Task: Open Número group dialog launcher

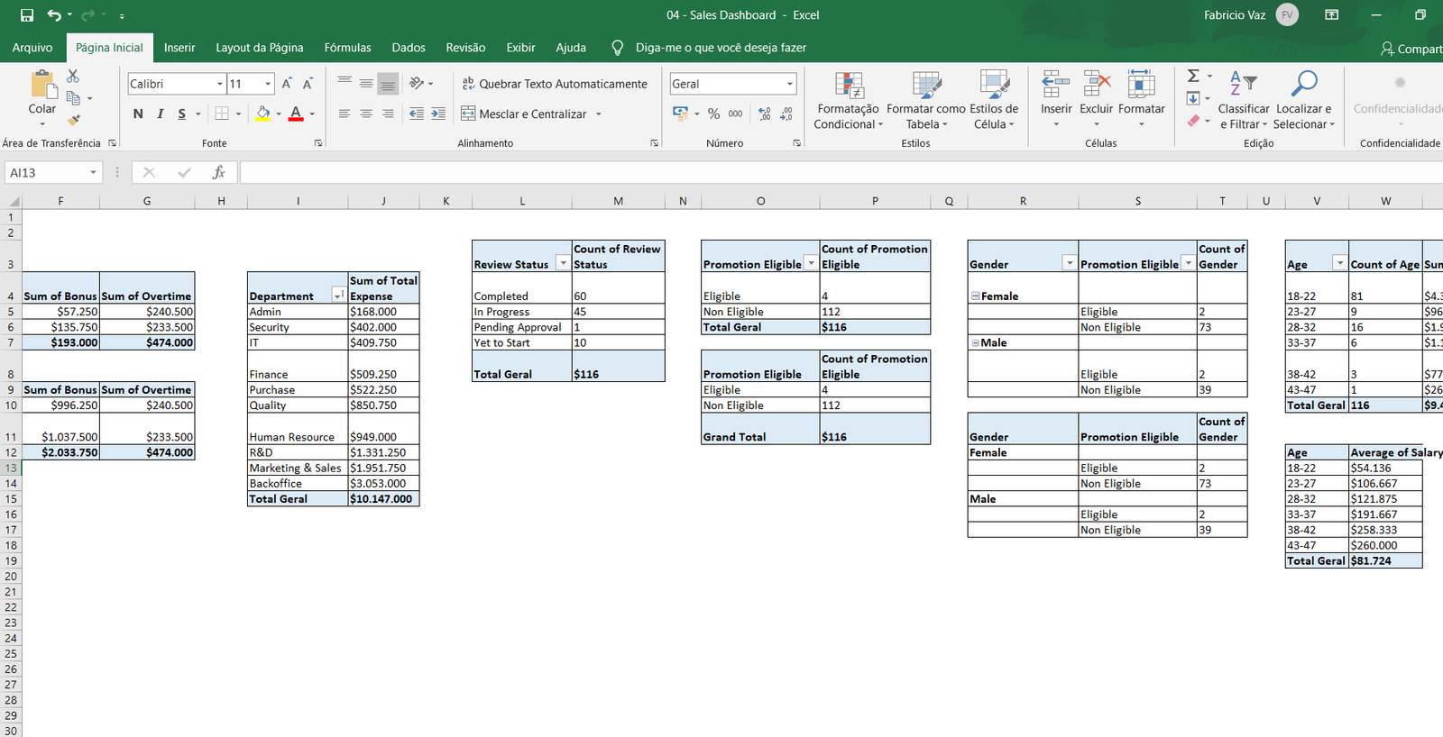Action: 797,143
